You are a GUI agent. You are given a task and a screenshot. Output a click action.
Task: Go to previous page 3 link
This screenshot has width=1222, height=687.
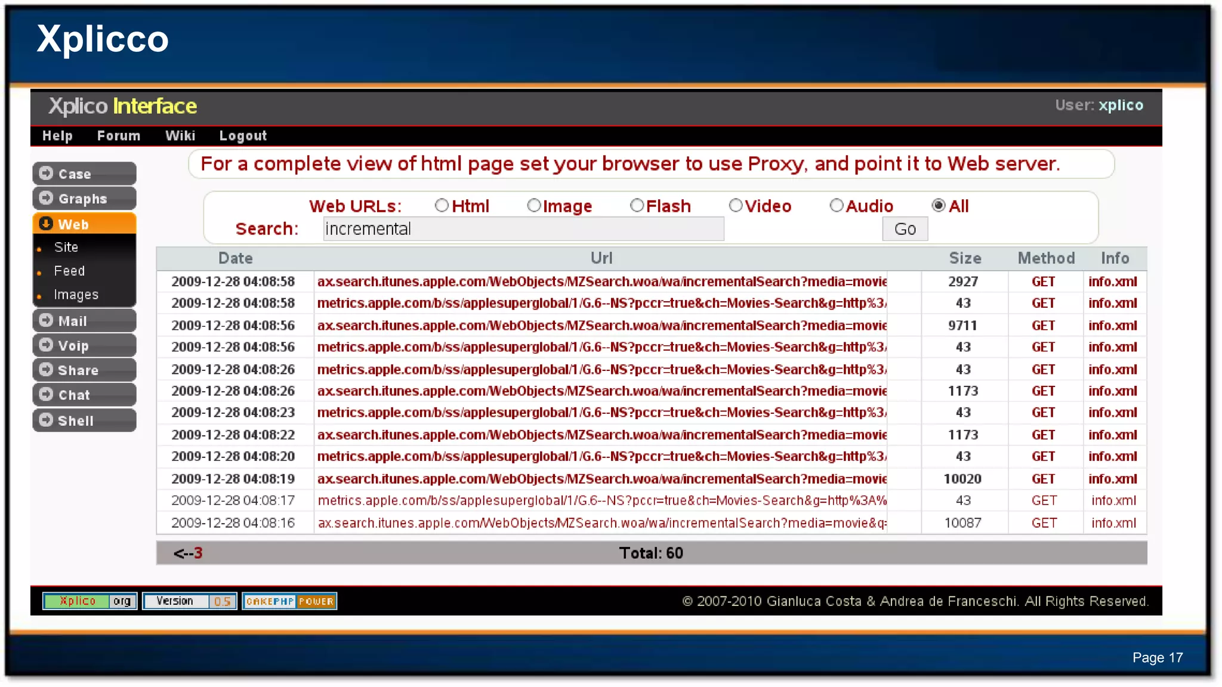(x=197, y=553)
